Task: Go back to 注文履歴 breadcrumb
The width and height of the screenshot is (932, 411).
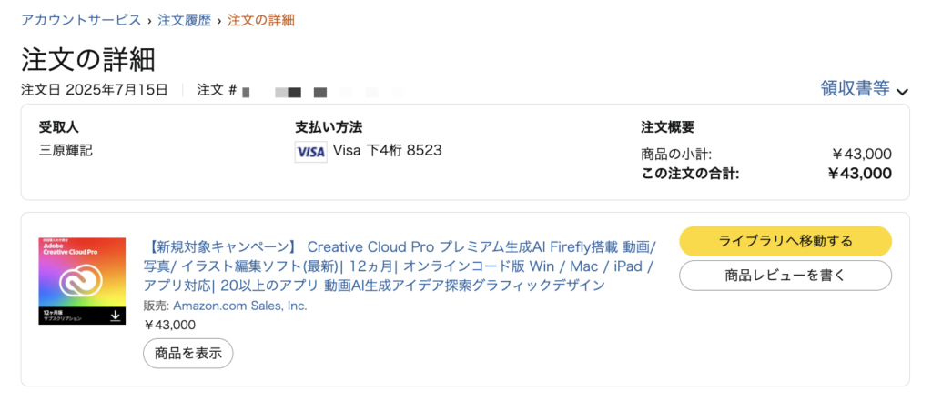Action: (184, 21)
